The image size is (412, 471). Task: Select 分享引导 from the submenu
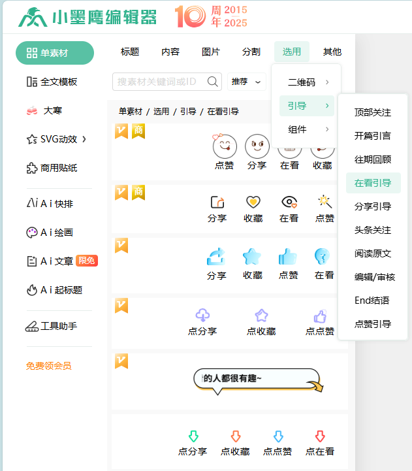(373, 206)
